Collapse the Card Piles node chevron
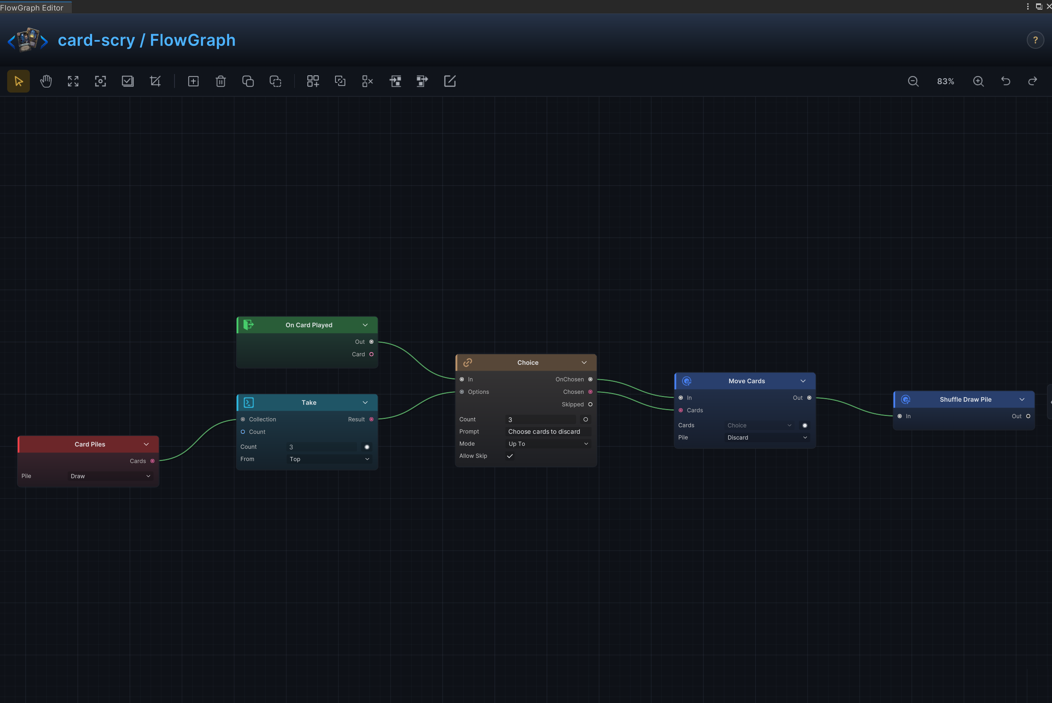 pyautogui.click(x=146, y=444)
